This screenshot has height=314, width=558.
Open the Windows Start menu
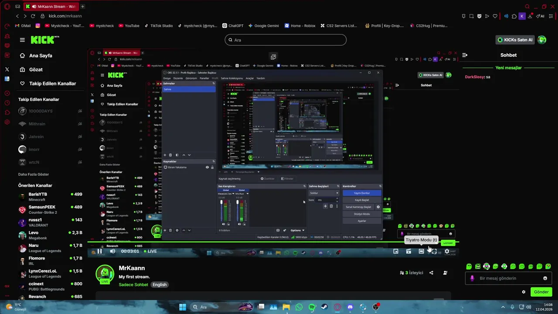183,307
